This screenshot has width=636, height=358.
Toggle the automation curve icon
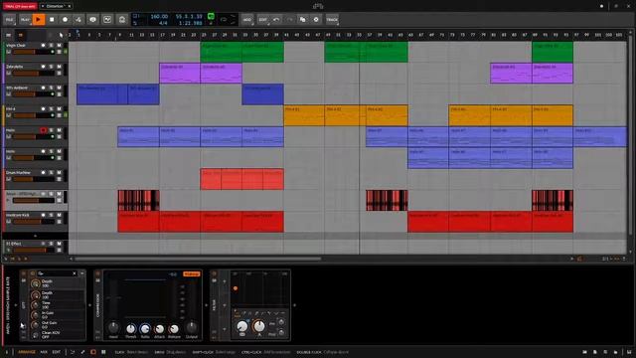click(x=107, y=19)
